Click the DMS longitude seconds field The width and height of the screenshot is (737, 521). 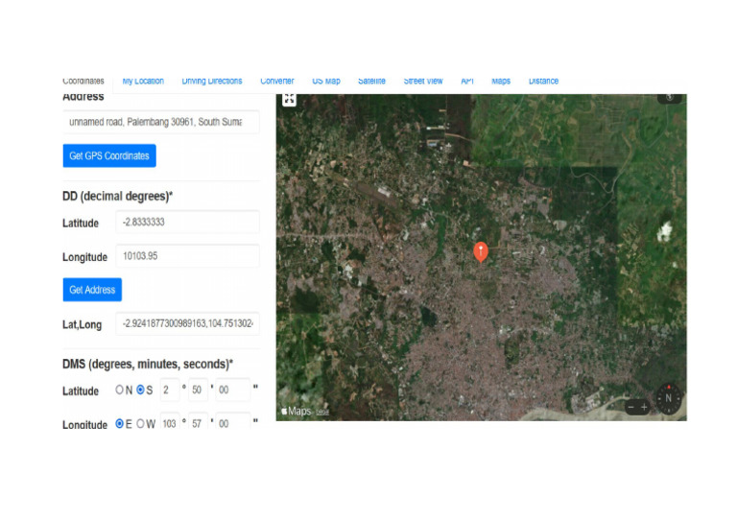point(232,421)
